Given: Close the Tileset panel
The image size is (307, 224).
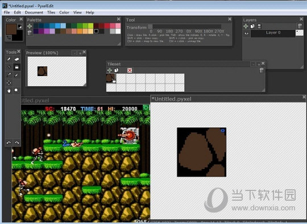Looking at the screenshot, I should [263, 64].
